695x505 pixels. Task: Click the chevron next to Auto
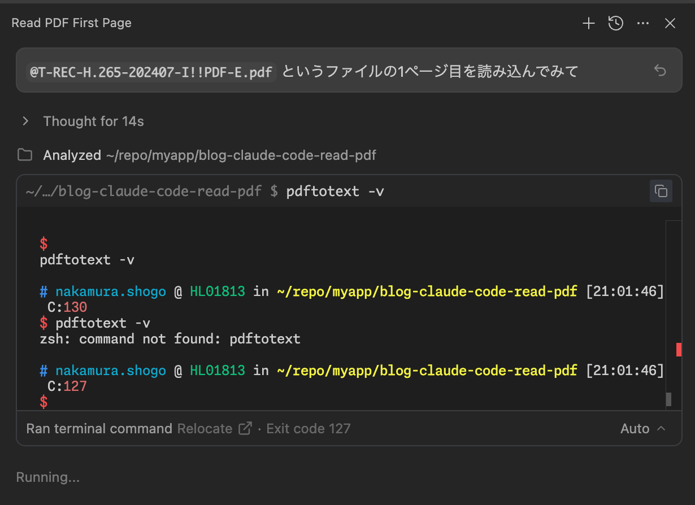661,429
